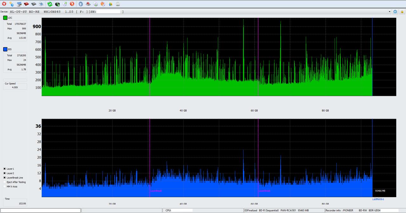The image size is (406, 213).
Task: Click the Cur Speed value 4.00X
Action: [x=15, y=87]
